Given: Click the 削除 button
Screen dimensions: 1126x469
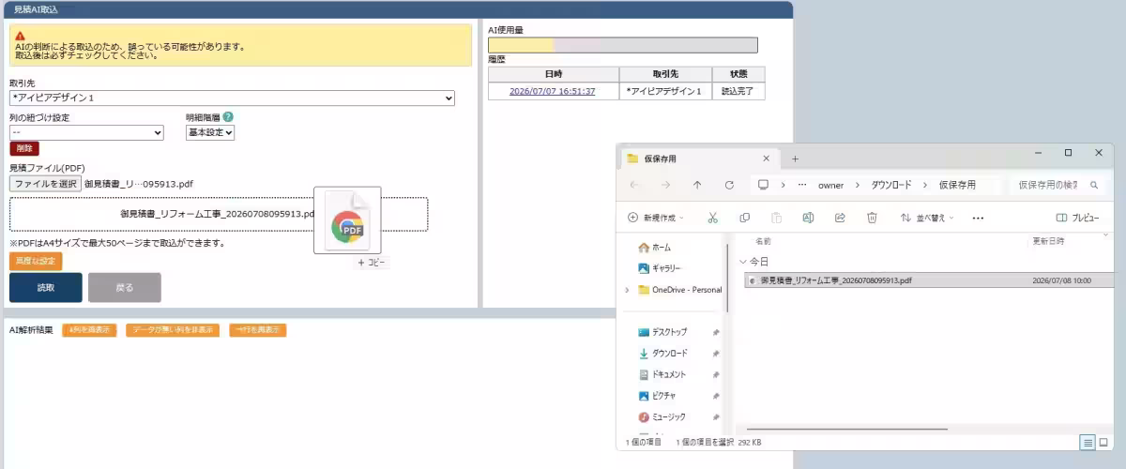Looking at the screenshot, I should 24,149.
